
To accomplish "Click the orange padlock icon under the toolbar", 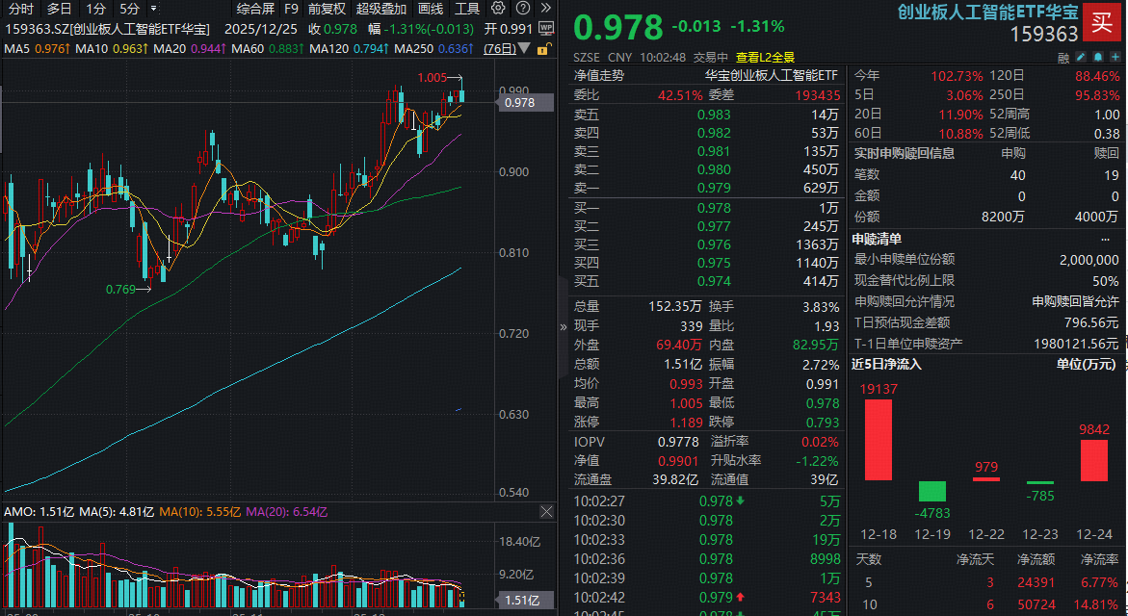I will pos(542,49).
